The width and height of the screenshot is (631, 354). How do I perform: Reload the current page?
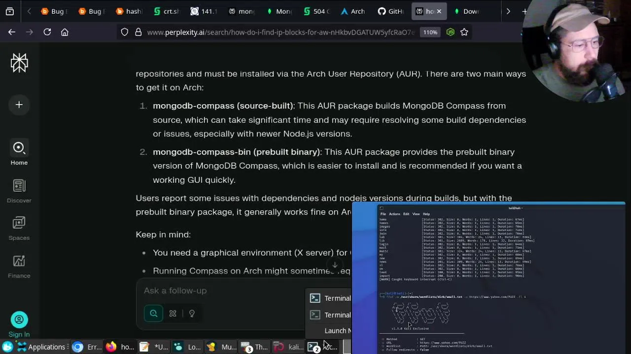(x=47, y=32)
